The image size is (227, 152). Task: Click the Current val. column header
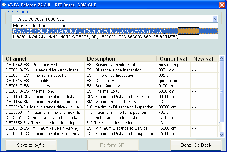coord(173,59)
